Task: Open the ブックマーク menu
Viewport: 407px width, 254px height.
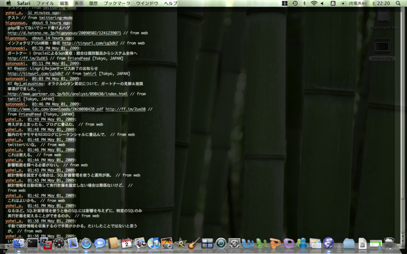Action: pos(117,4)
